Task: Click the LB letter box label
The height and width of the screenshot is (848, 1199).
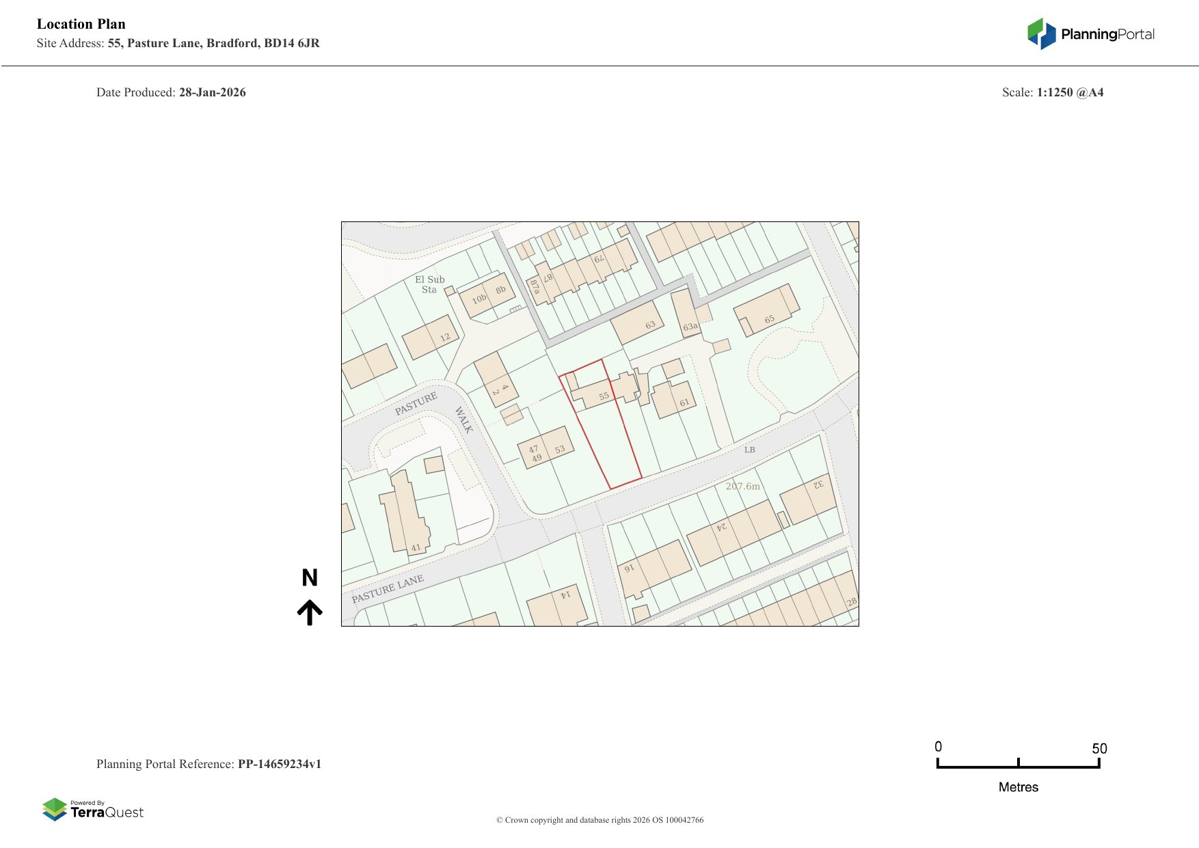Action: click(749, 450)
